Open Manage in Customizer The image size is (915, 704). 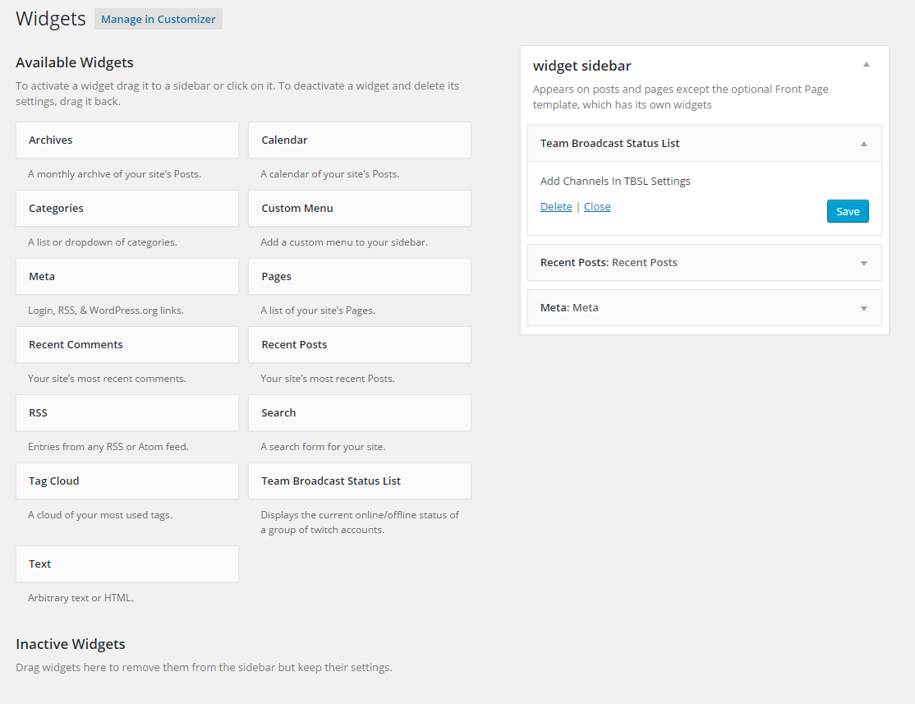coord(159,19)
